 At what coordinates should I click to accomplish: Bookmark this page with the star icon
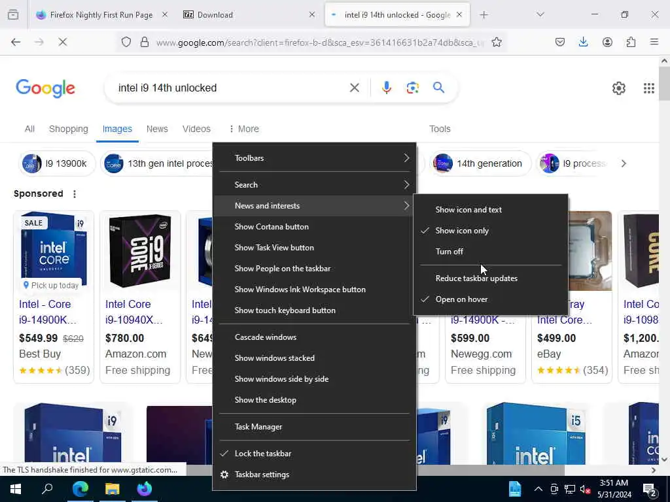(x=497, y=42)
